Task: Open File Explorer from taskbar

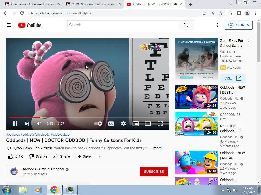Action: pos(23,190)
